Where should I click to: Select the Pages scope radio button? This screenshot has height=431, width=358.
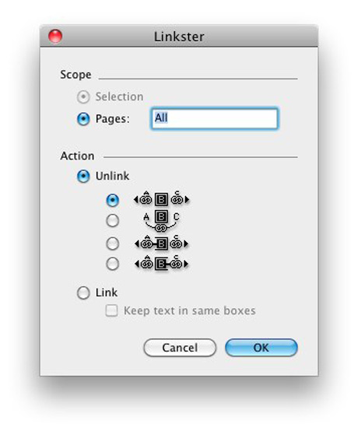coord(83,119)
